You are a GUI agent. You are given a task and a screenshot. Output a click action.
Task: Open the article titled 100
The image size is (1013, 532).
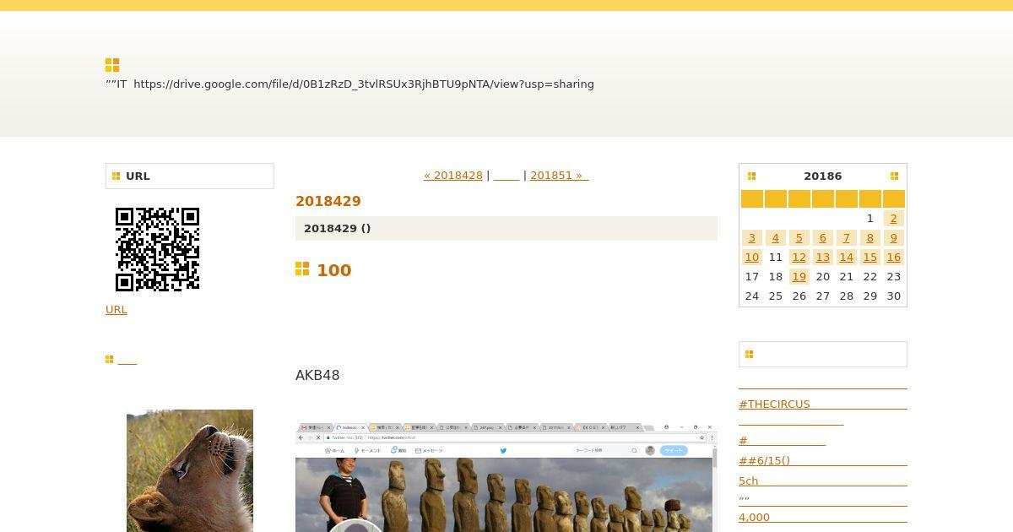(x=333, y=270)
